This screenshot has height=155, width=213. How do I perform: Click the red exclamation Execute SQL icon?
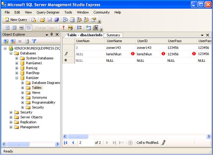pyautogui.click(x=63, y=28)
